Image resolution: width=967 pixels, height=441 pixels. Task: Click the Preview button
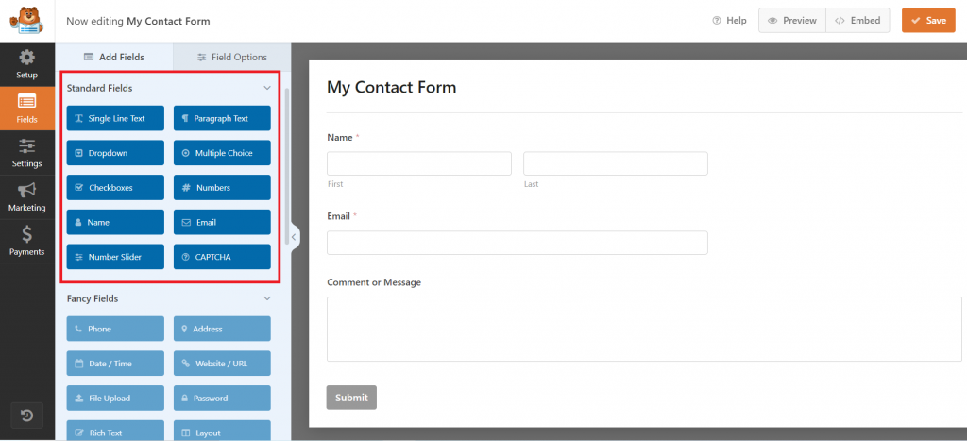[x=792, y=21]
